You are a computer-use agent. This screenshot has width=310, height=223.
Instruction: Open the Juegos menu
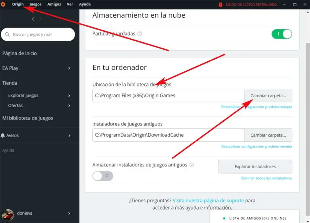[35, 4]
